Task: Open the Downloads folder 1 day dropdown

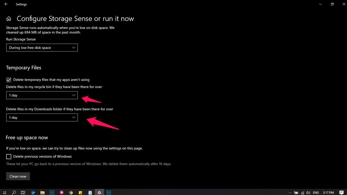Action: point(42,117)
